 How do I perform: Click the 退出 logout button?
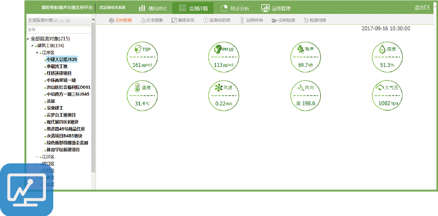[421, 8]
